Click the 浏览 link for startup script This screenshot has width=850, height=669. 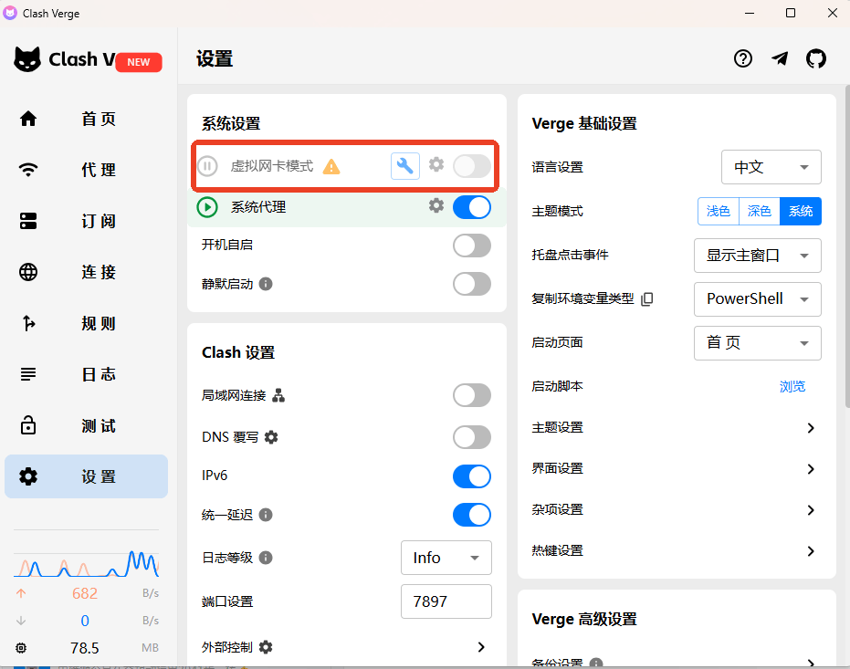pos(792,386)
